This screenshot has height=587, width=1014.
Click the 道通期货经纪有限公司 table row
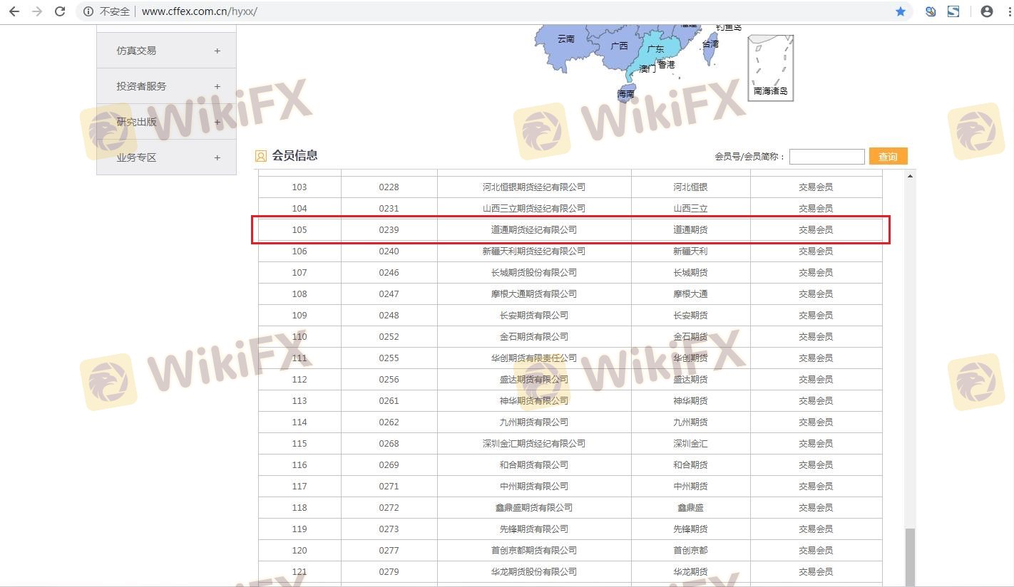pyautogui.click(x=533, y=230)
